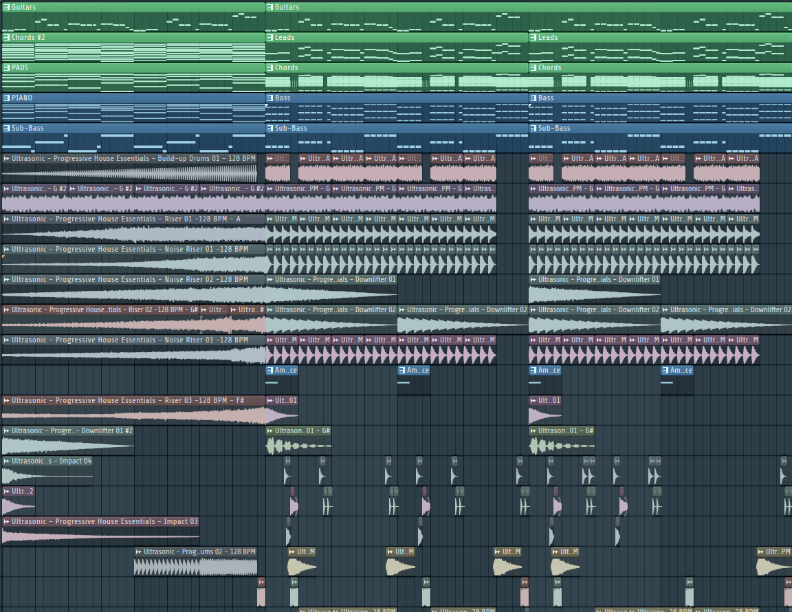Click audio clip icon of Riser 01 -128 BPM - A
Viewport: 792px width, 612px height.
pyautogui.click(x=7, y=219)
